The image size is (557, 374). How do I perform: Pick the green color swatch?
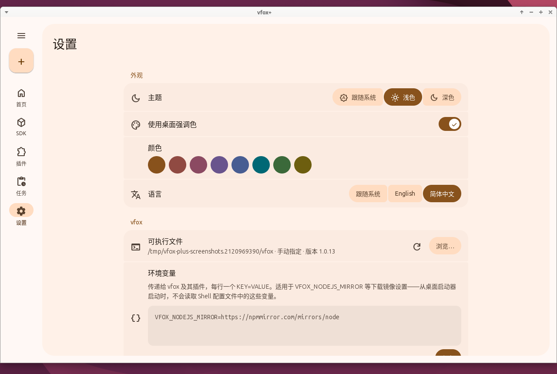[282, 165]
